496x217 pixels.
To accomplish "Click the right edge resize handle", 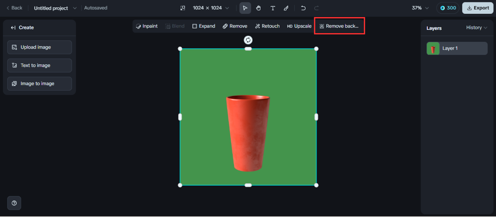I will (316, 117).
